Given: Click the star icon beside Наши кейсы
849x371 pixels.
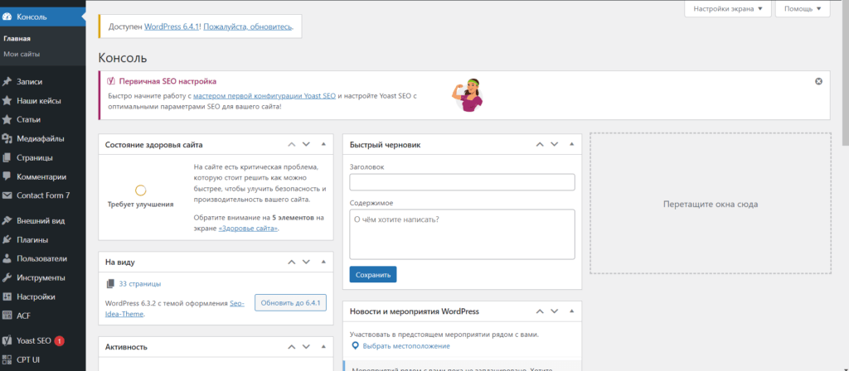Looking at the screenshot, I should coord(7,100).
